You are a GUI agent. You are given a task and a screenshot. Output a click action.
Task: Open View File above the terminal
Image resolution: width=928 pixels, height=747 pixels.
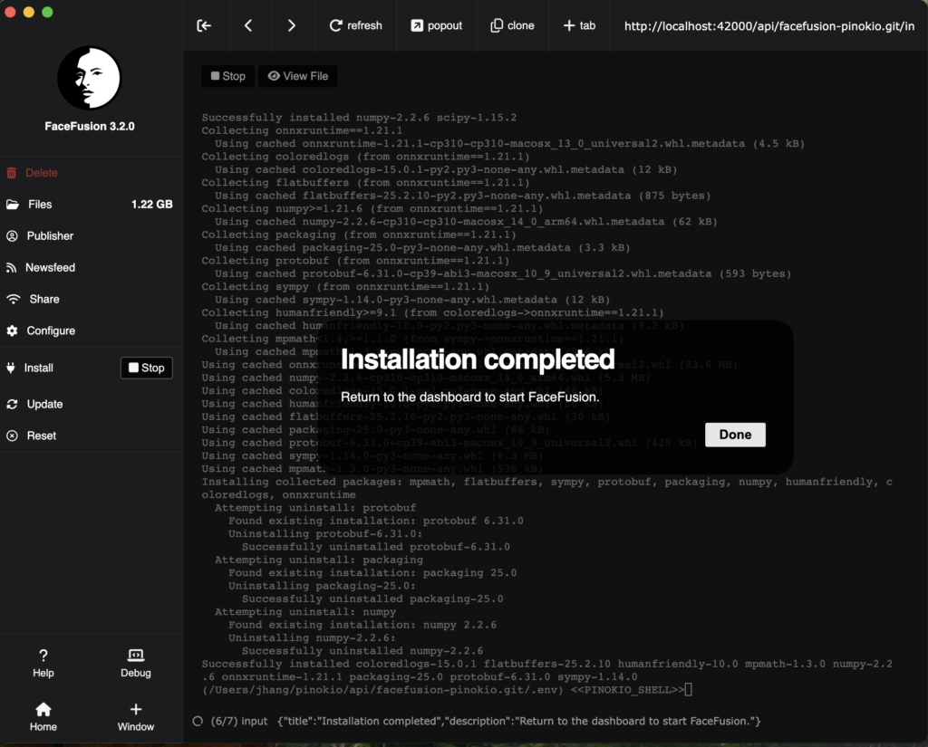pyautogui.click(x=297, y=76)
